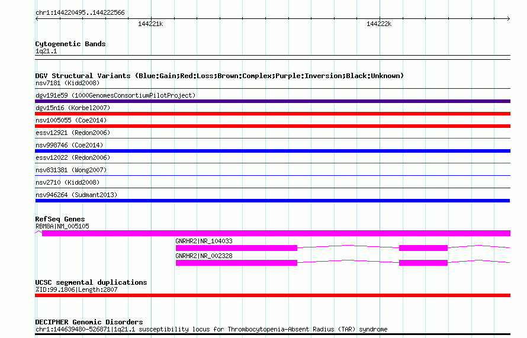Select the red nsv1005055 loss bar
Viewport: 527px width, 338px height.
(272, 126)
